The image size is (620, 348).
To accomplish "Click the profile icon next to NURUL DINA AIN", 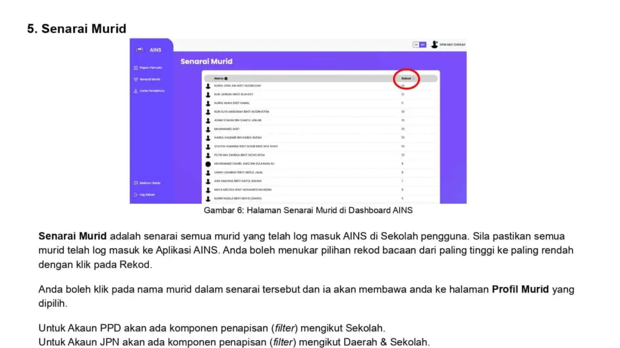I will tap(208, 86).
